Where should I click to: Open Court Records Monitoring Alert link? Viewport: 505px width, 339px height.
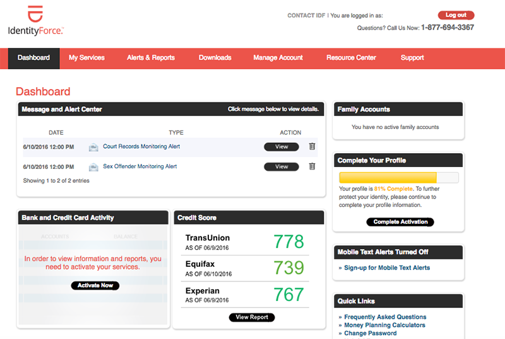coord(141,147)
